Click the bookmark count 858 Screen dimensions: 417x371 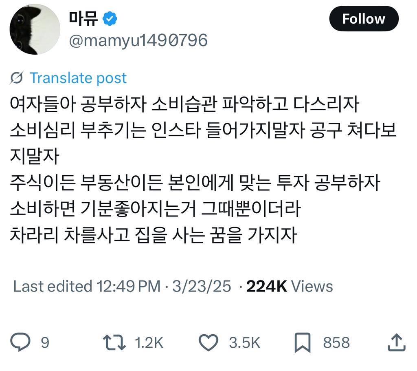click(x=336, y=342)
